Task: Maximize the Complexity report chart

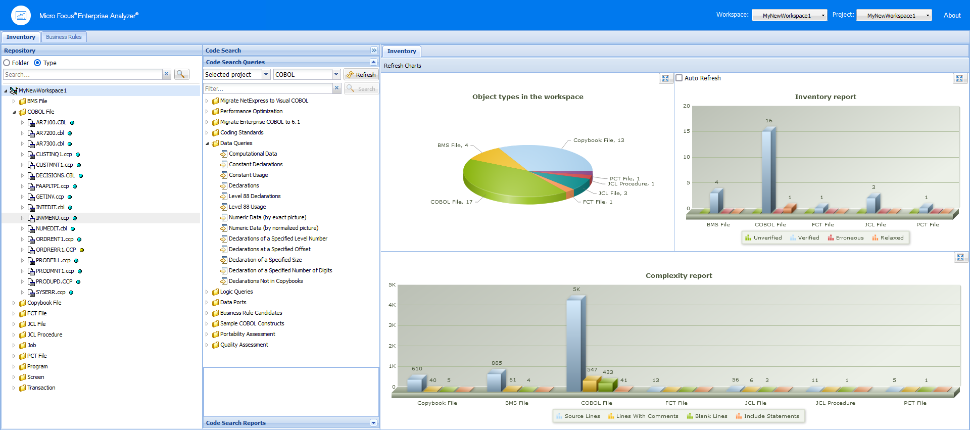Action: tap(960, 257)
